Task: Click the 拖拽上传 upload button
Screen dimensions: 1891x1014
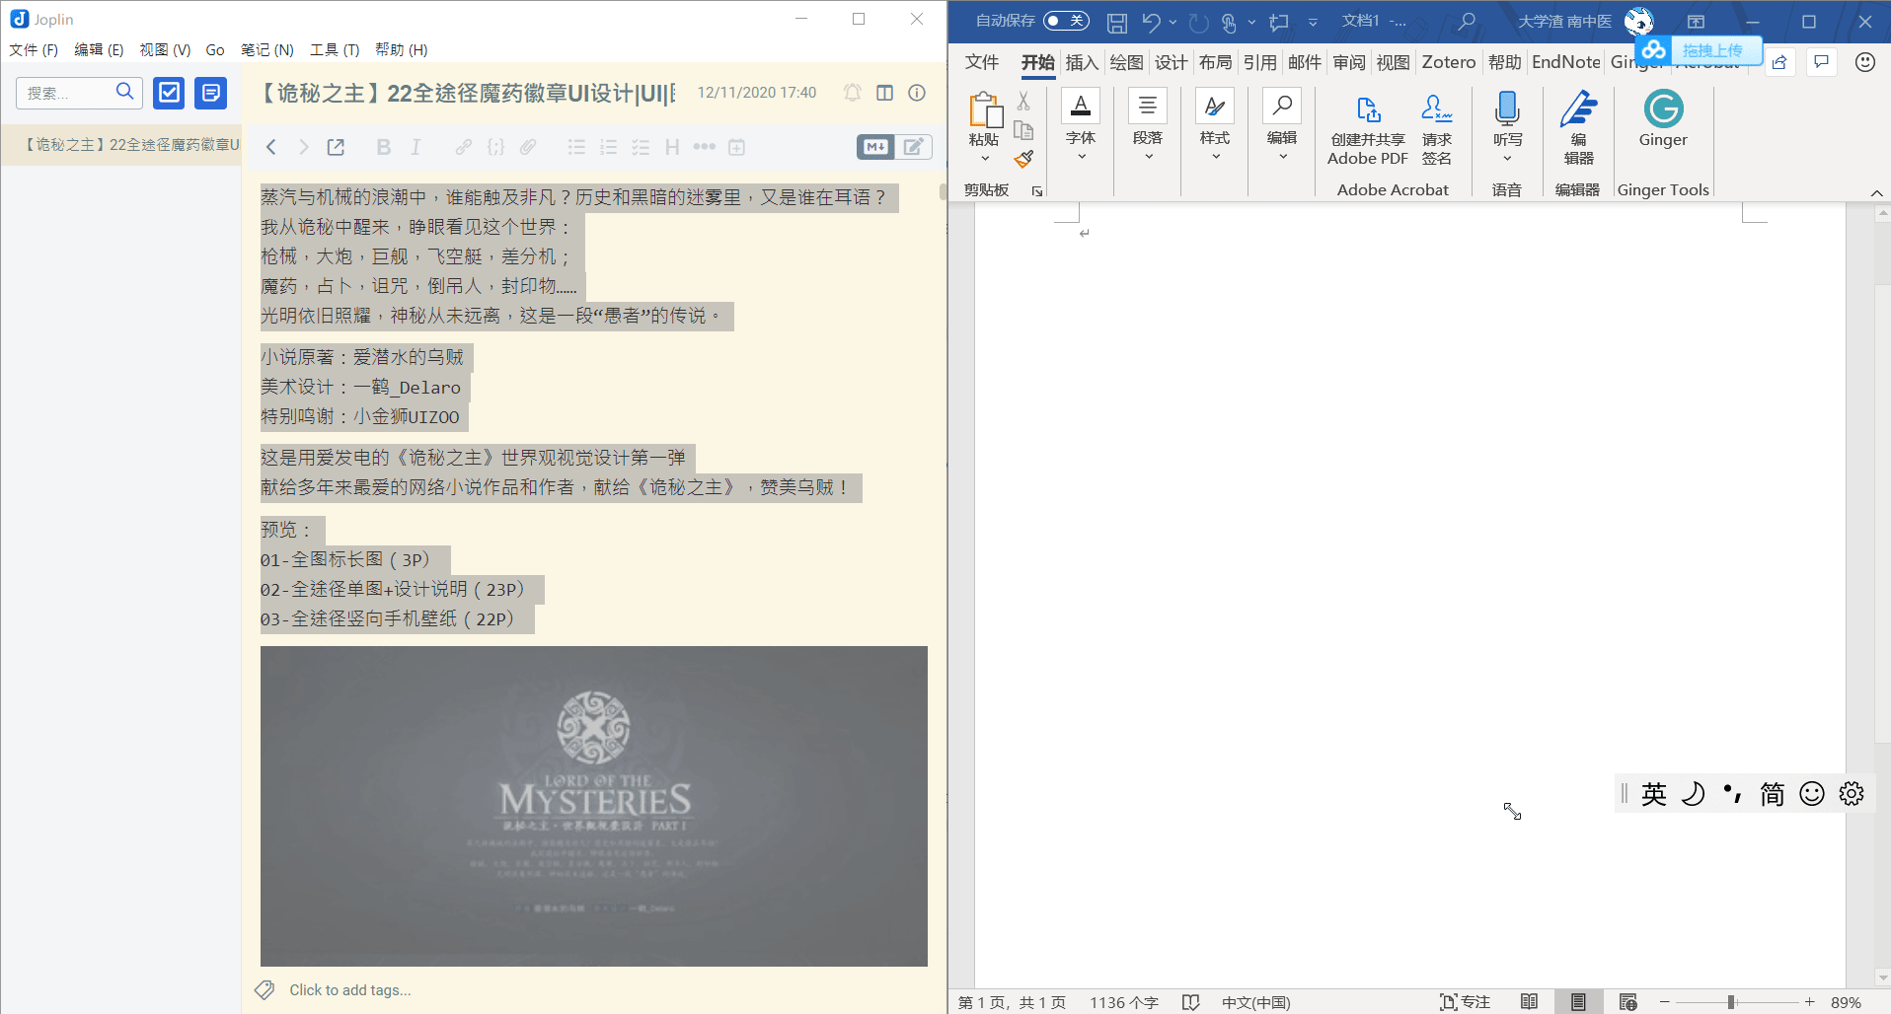Action: (x=1699, y=50)
